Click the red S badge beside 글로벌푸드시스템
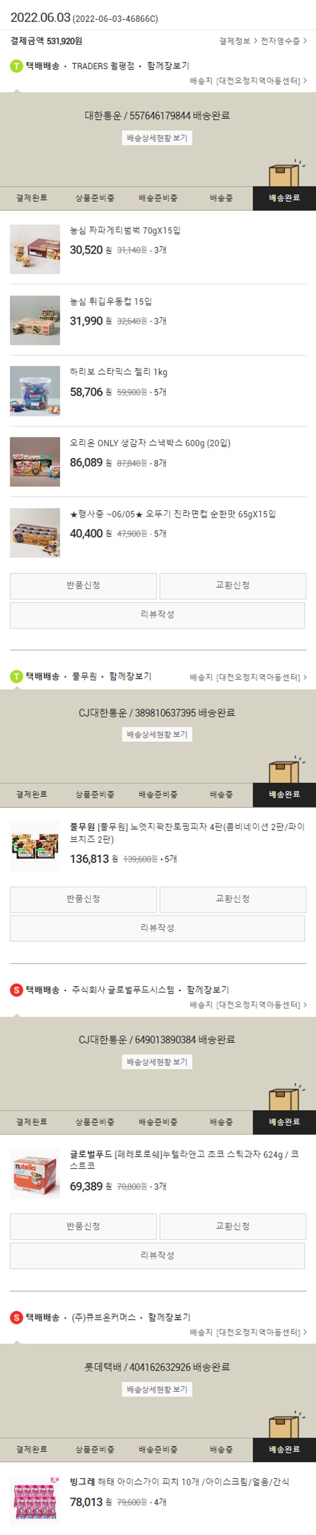This screenshot has width=316, height=1535. pos(17,990)
